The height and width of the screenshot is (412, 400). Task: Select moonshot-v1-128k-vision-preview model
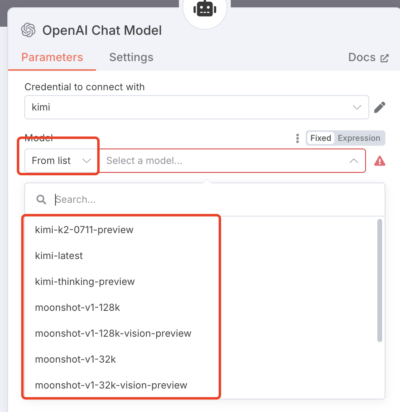(x=113, y=333)
